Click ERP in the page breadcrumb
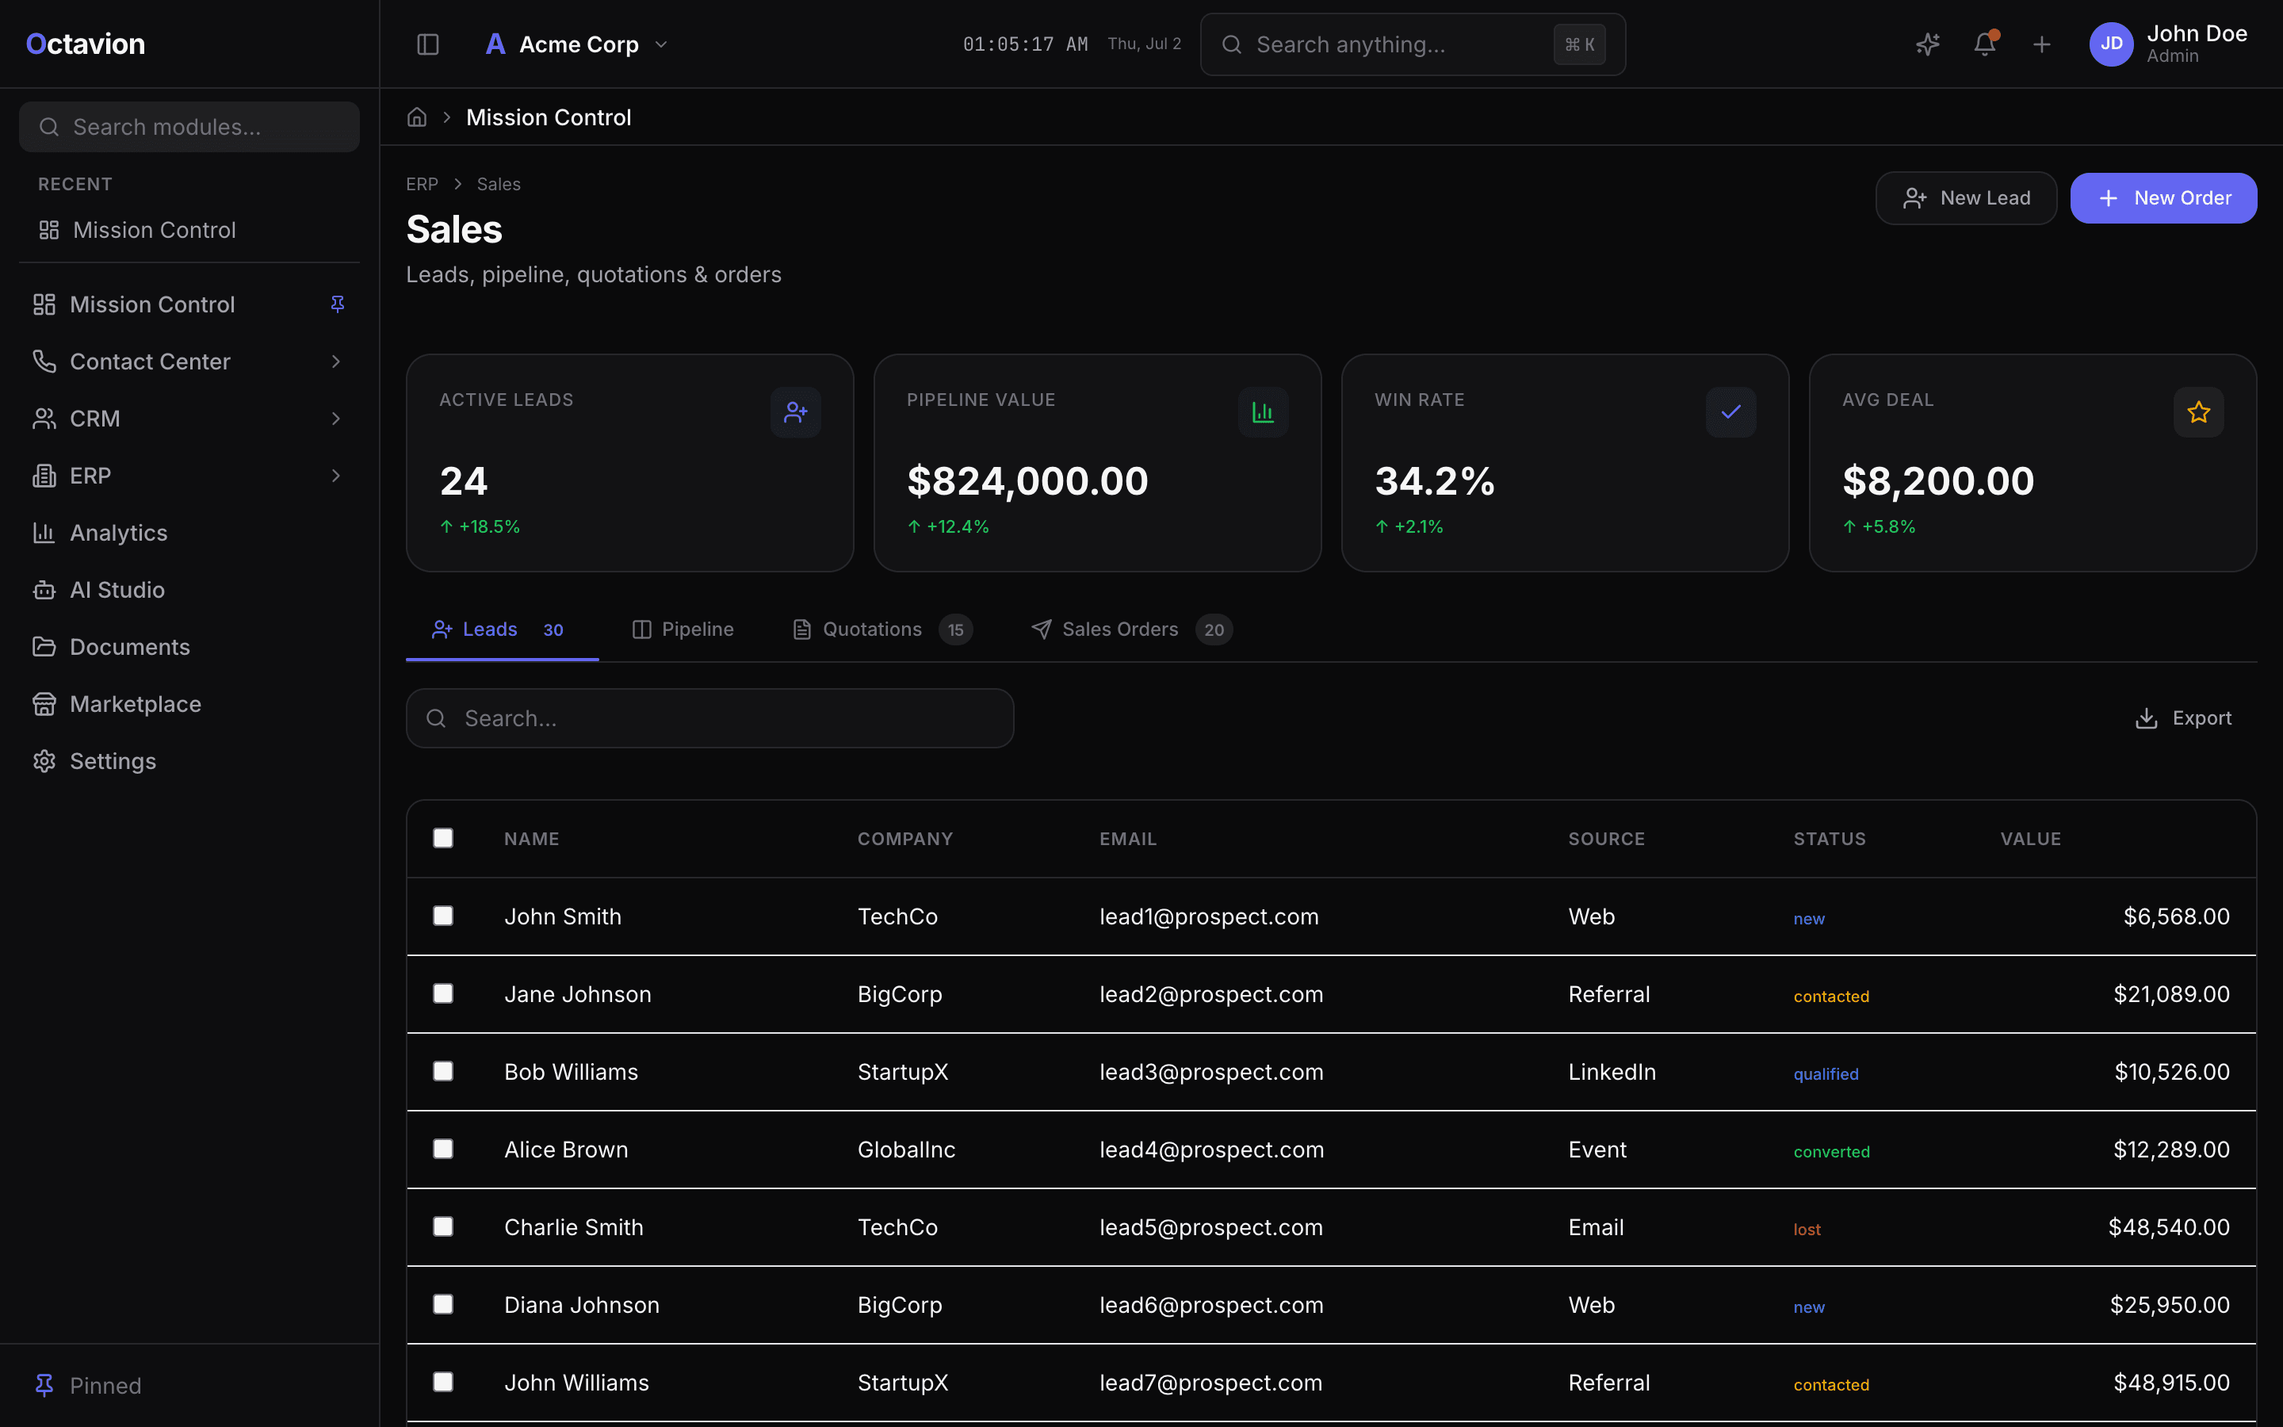The width and height of the screenshot is (2283, 1427). click(x=422, y=184)
